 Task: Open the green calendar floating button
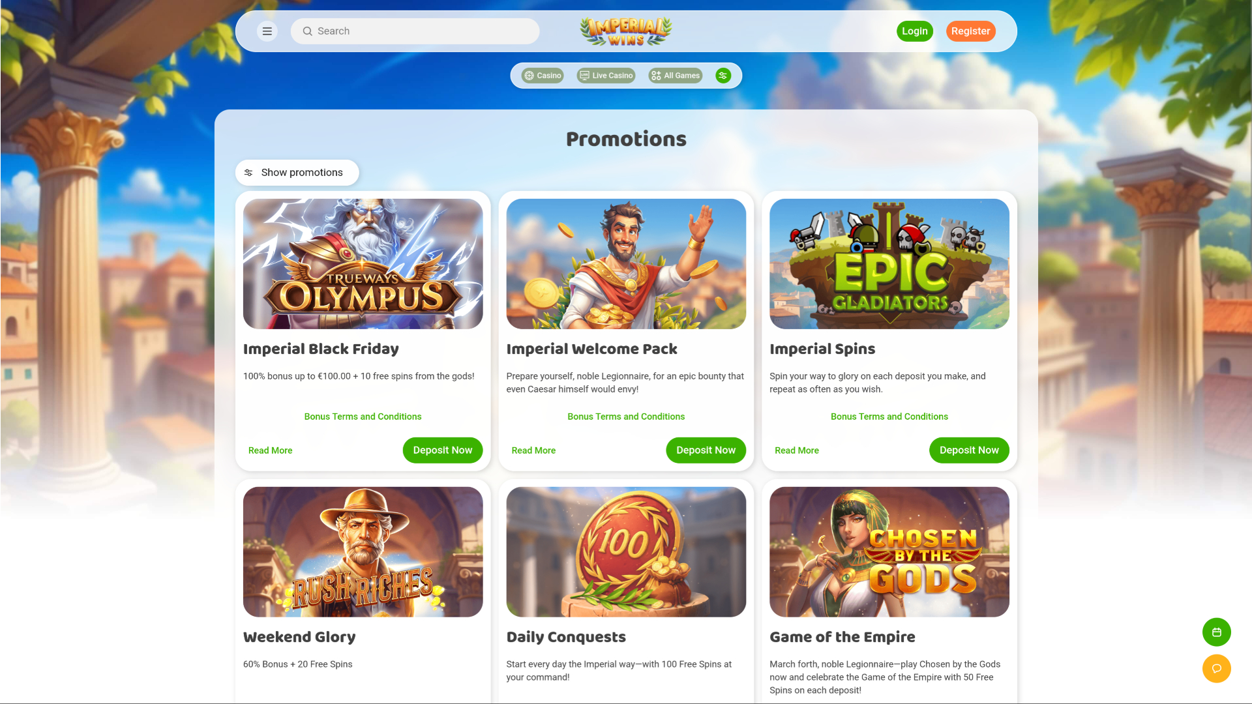coord(1216,632)
